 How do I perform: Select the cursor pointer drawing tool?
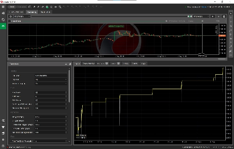click(x=231, y=14)
